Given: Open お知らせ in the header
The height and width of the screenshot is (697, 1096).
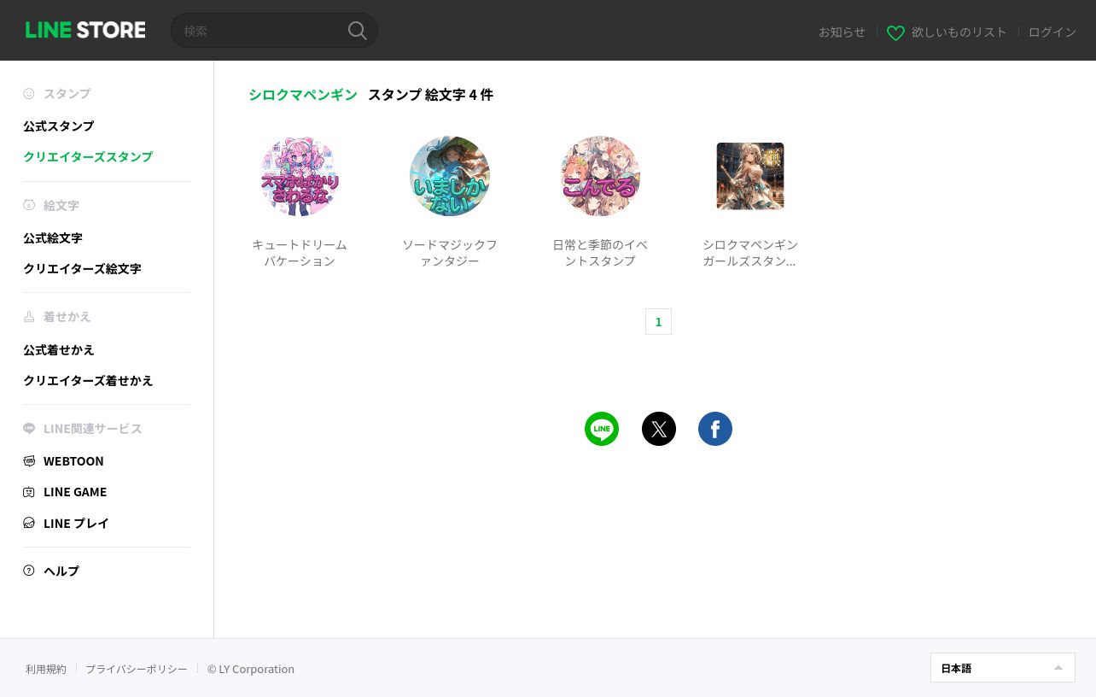Looking at the screenshot, I should 842,32.
